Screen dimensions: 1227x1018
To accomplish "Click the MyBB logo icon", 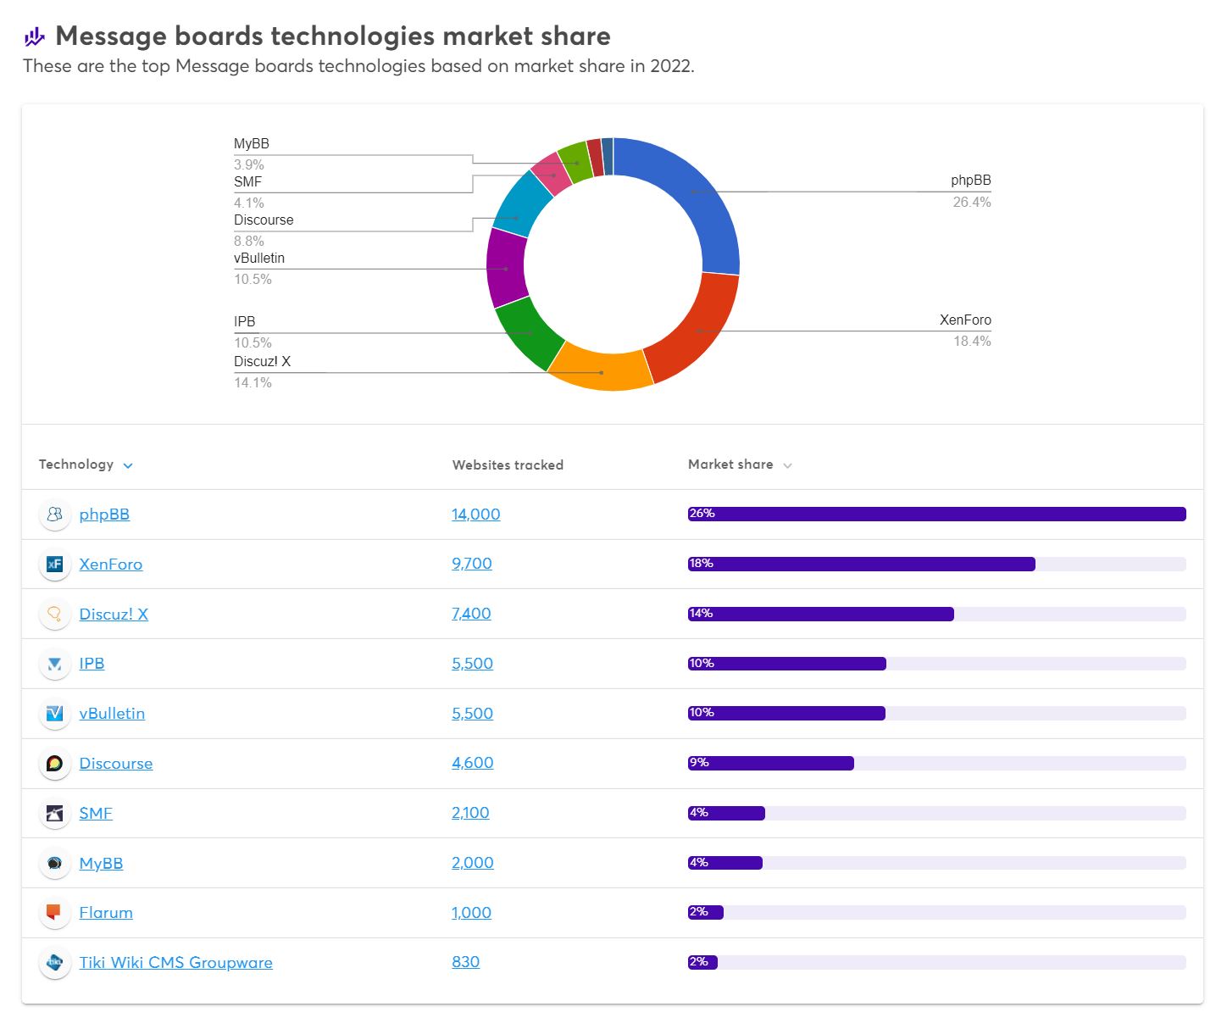I will click(55, 864).
